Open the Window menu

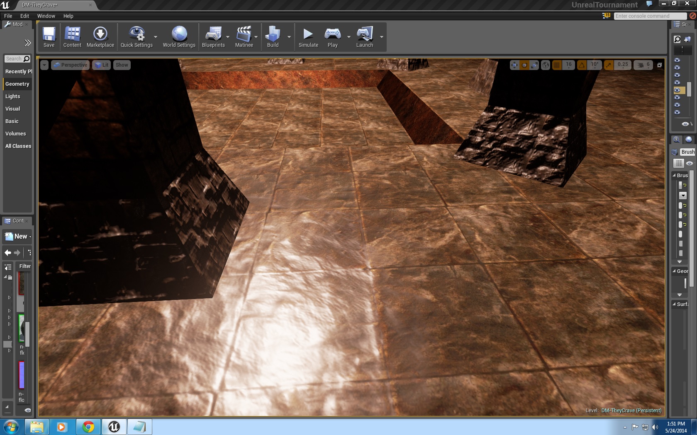tap(46, 16)
